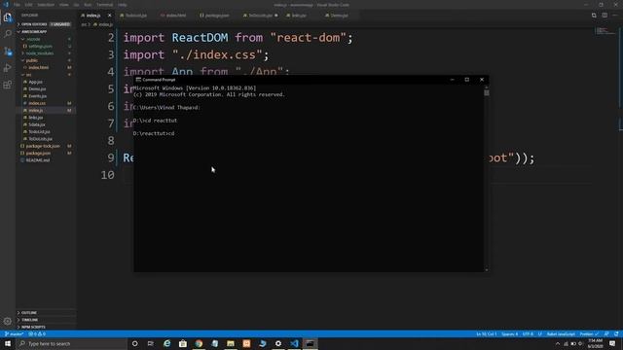Open Events.jsx in explorer tree
Screen dimensions: 623x350
pyautogui.click(x=37, y=96)
